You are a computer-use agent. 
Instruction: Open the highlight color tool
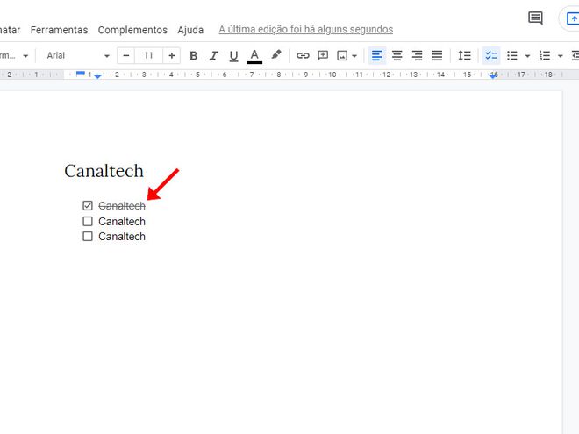[275, 55]
